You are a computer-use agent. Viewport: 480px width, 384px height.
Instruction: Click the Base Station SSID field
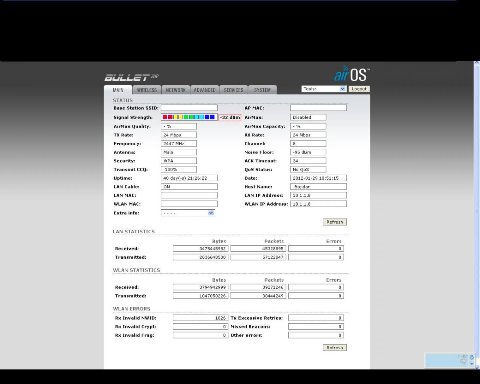pos(189,108)
